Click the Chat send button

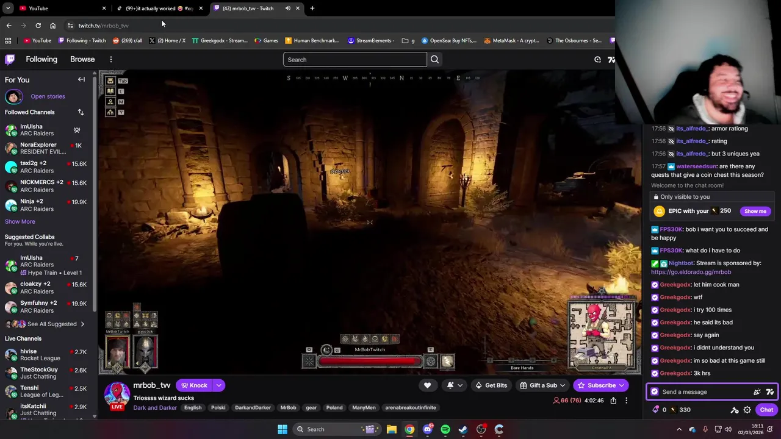point(766,410)
